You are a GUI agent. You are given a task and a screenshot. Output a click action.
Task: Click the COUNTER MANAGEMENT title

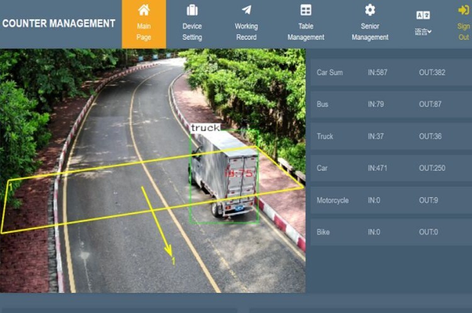59,23
